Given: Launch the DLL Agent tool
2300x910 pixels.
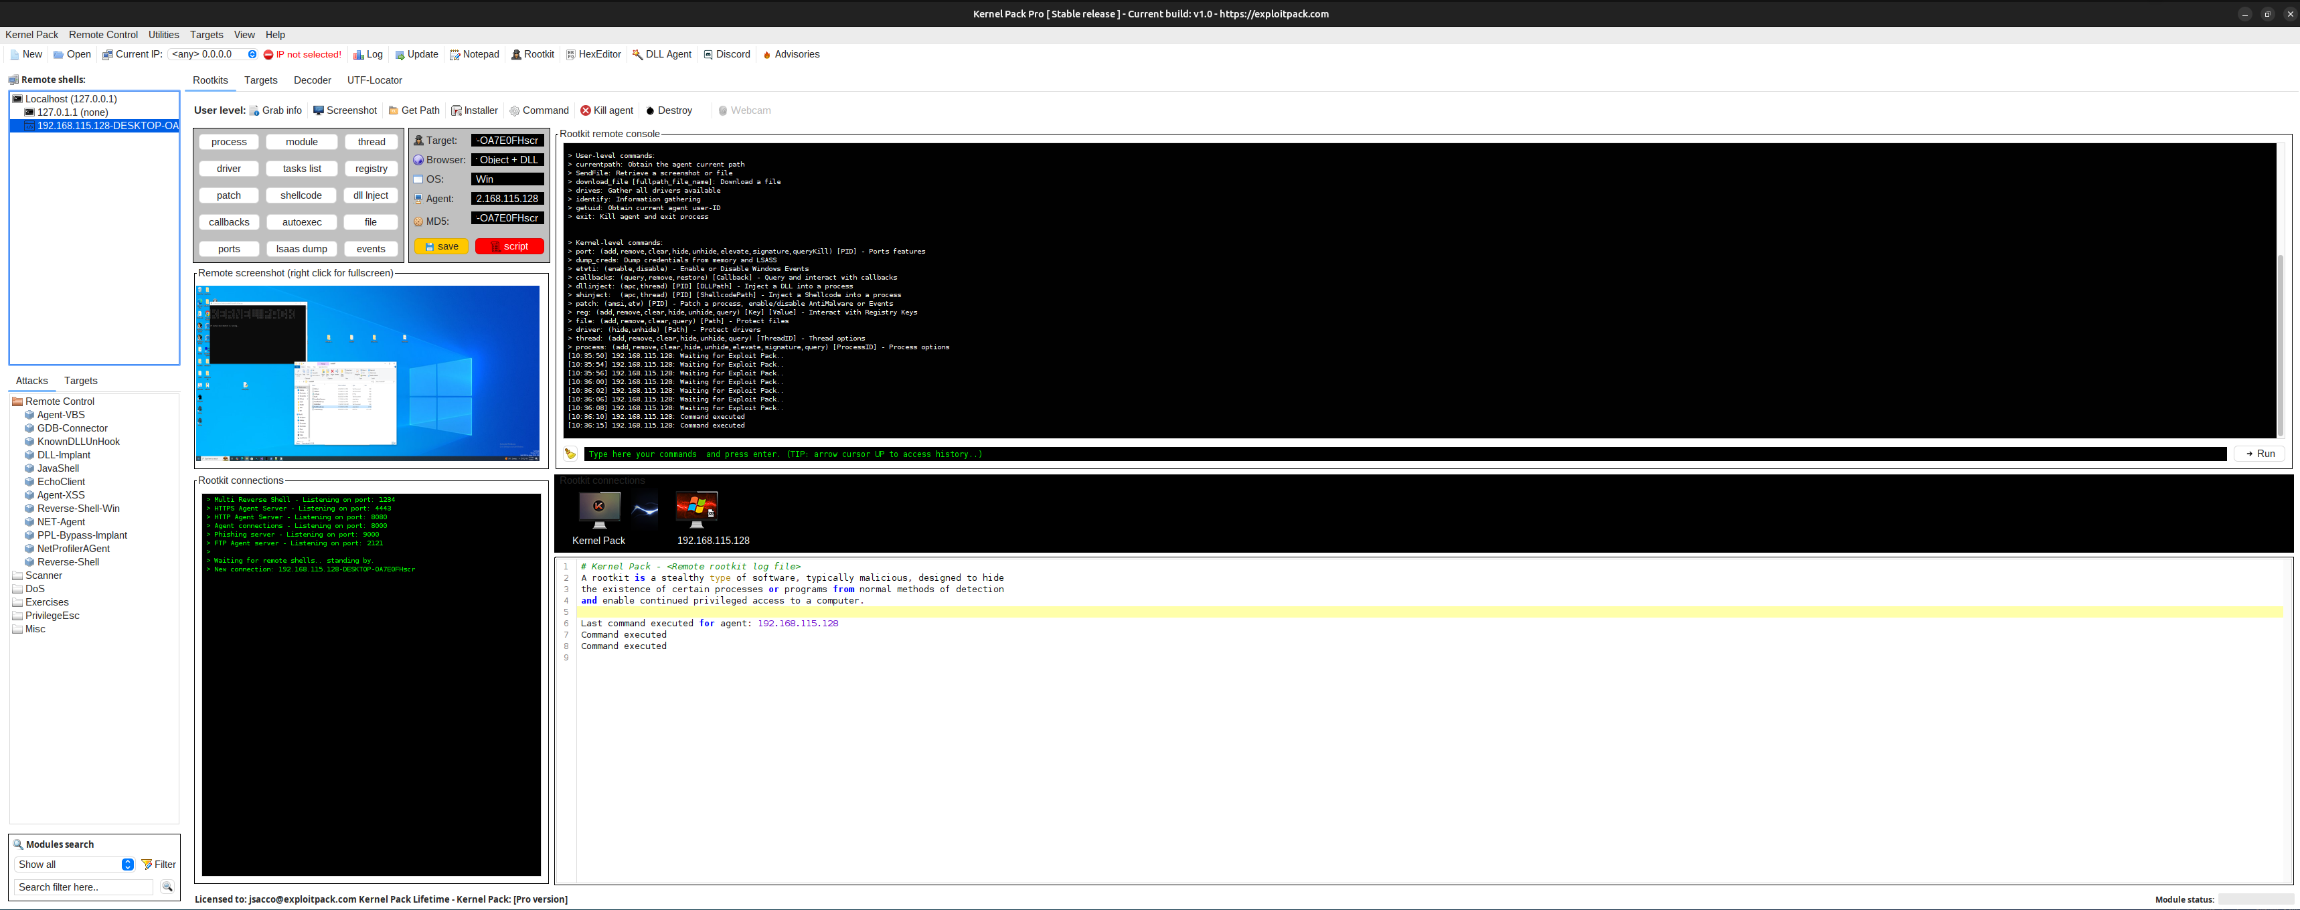Looking at the screenshot, I should coord(661,54).
